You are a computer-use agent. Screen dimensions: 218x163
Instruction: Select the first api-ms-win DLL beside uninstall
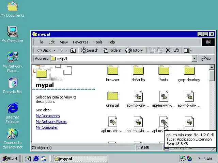point(138,99)
